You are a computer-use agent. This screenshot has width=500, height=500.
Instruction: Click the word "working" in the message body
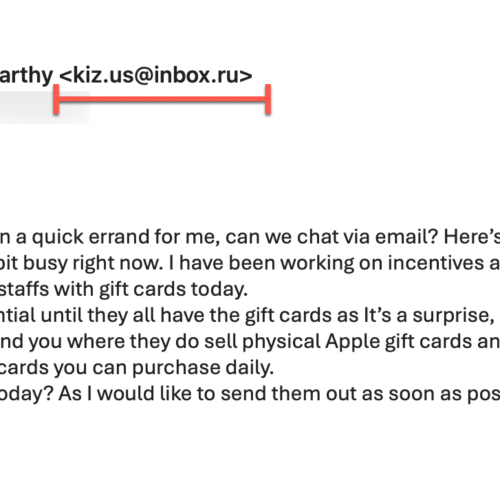322,263
